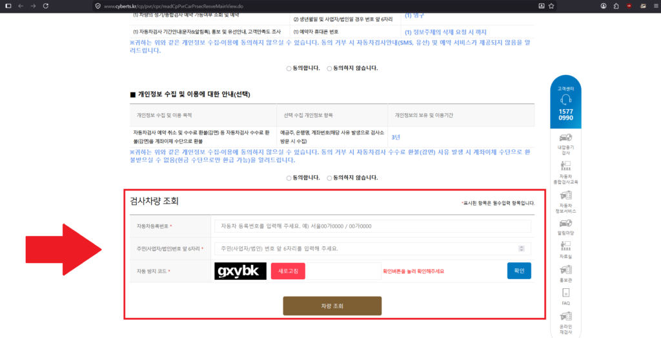Reload the page with the refresh icon
Image resolution: width=661 pixels, height=338 pixels.
tap(46, 6)
